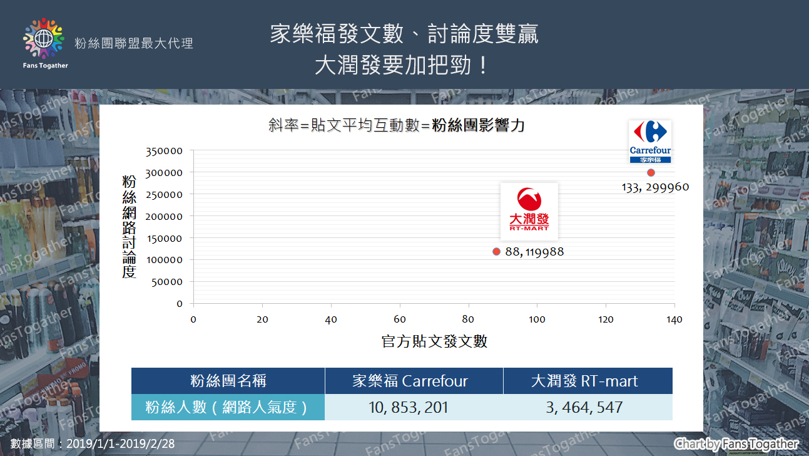809x456 pixels.
Task: Click the 粉絲人數（網路人氣度）row label
Action: 228,407
